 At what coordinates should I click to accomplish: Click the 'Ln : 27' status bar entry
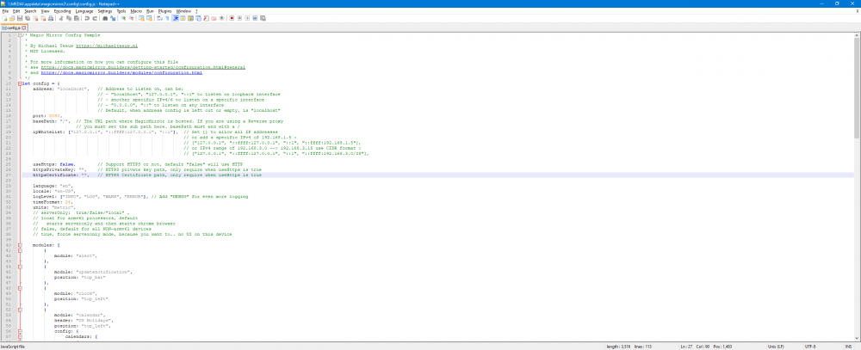[x=686, y=347]
